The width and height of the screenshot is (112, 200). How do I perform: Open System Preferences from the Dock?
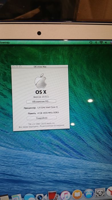100,193
